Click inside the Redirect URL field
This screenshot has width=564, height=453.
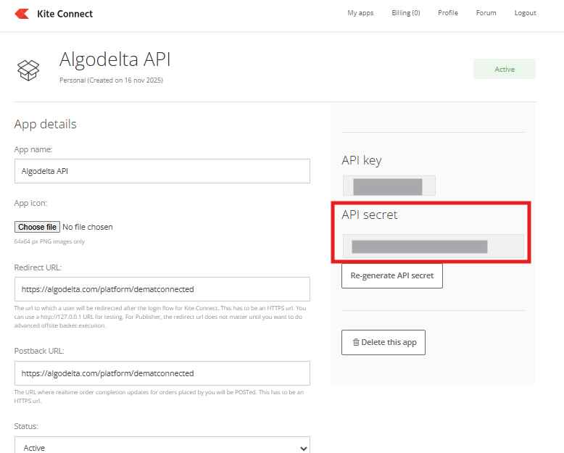[x=162, y=288]
